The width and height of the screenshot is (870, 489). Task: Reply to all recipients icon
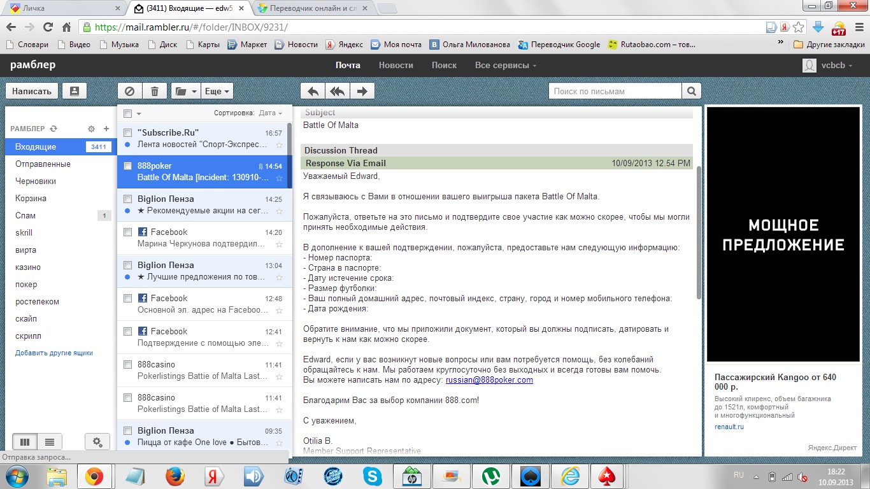point(338,91)
